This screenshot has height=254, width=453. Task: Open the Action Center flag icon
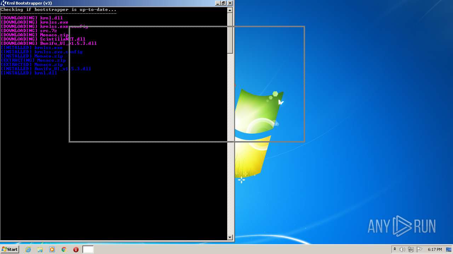tap(419, 249)
